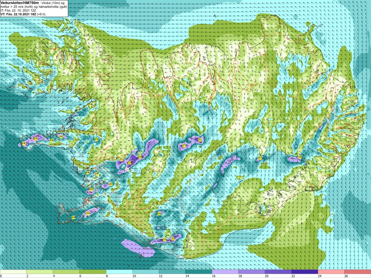Click the 10–12 m/s turquoise legend swatch

pos(146,272)
